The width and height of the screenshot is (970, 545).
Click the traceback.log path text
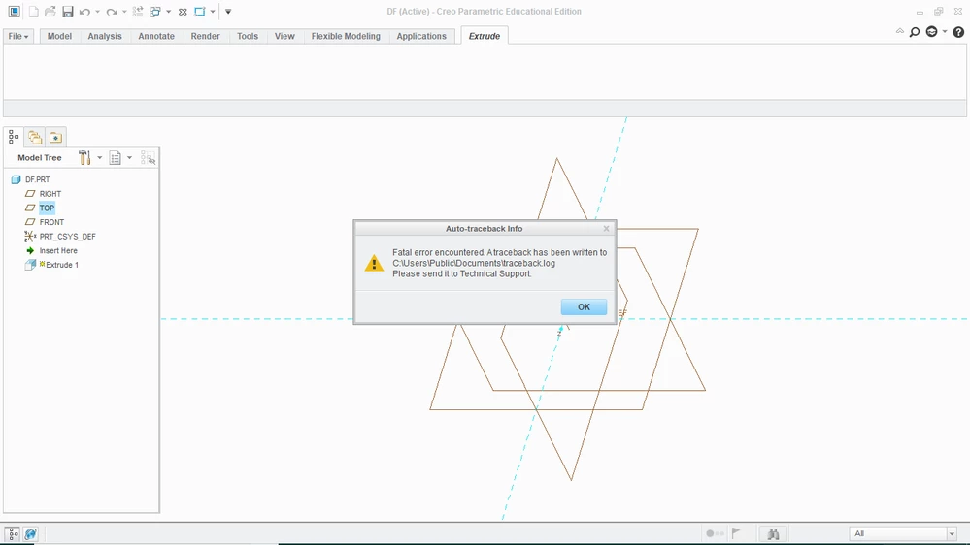[474, 263]
